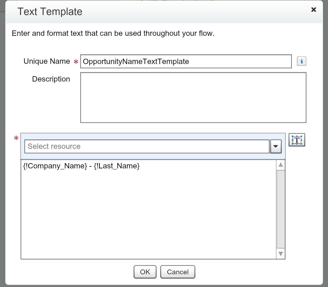Click the Description label

pos(51,79)
